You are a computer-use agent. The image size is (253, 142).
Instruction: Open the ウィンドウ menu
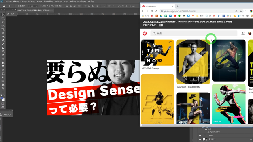[81, 2]
